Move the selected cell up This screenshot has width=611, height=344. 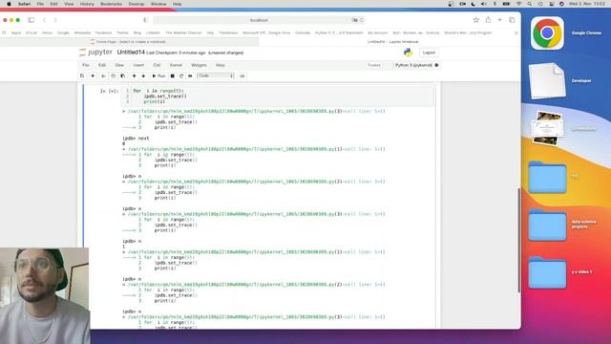(x=134, y=76)
